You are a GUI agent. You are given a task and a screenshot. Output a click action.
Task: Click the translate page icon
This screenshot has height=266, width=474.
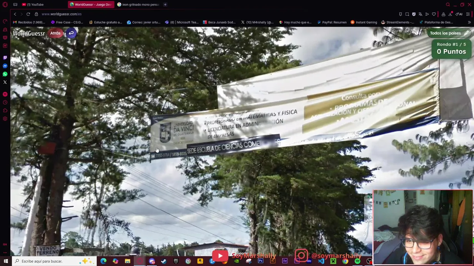[420, 14]
